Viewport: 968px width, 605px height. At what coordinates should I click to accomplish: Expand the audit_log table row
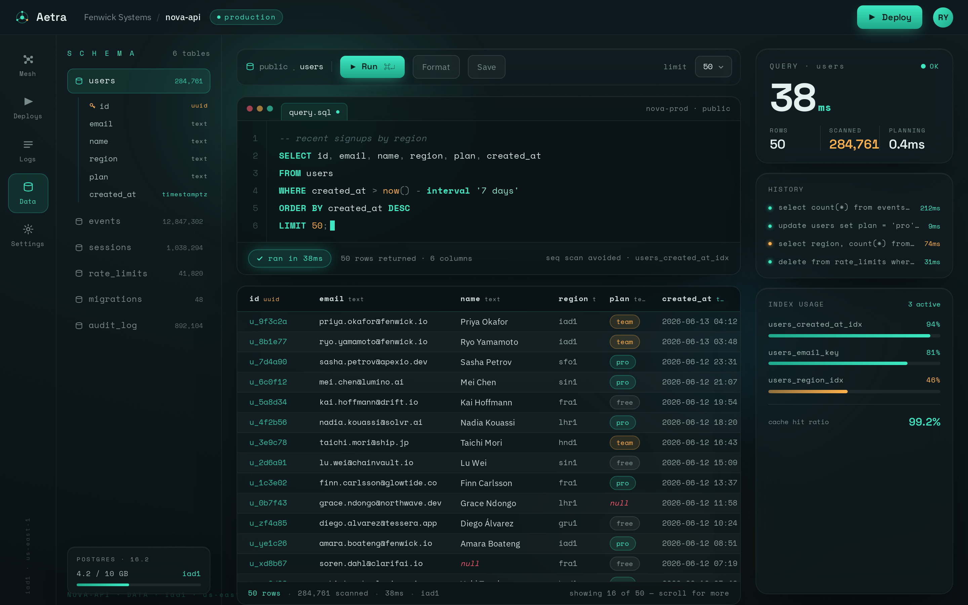139,326
